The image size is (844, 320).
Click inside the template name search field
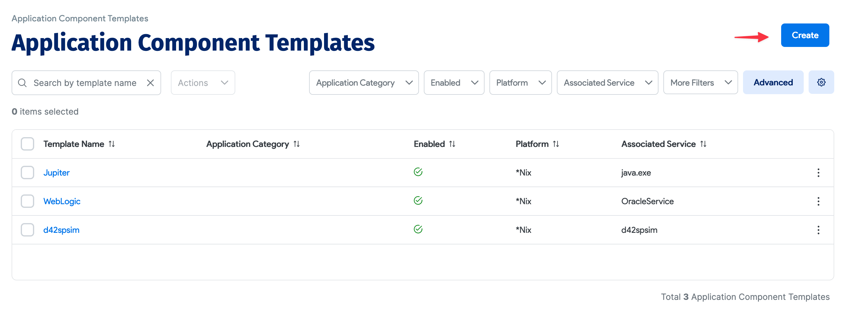coord(85,83)
